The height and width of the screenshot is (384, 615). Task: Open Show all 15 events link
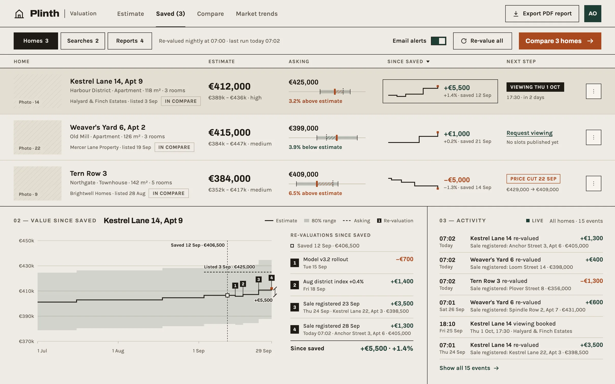[469, 368]
